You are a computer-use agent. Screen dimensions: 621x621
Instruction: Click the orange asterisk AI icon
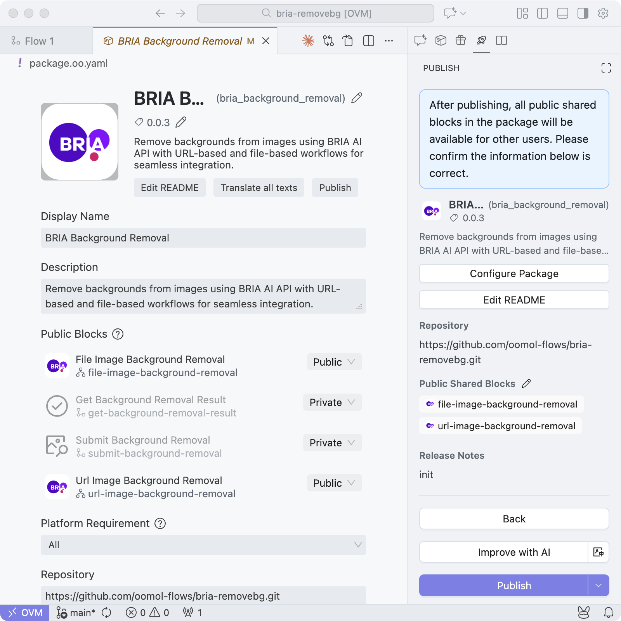(x=308, y=41)
